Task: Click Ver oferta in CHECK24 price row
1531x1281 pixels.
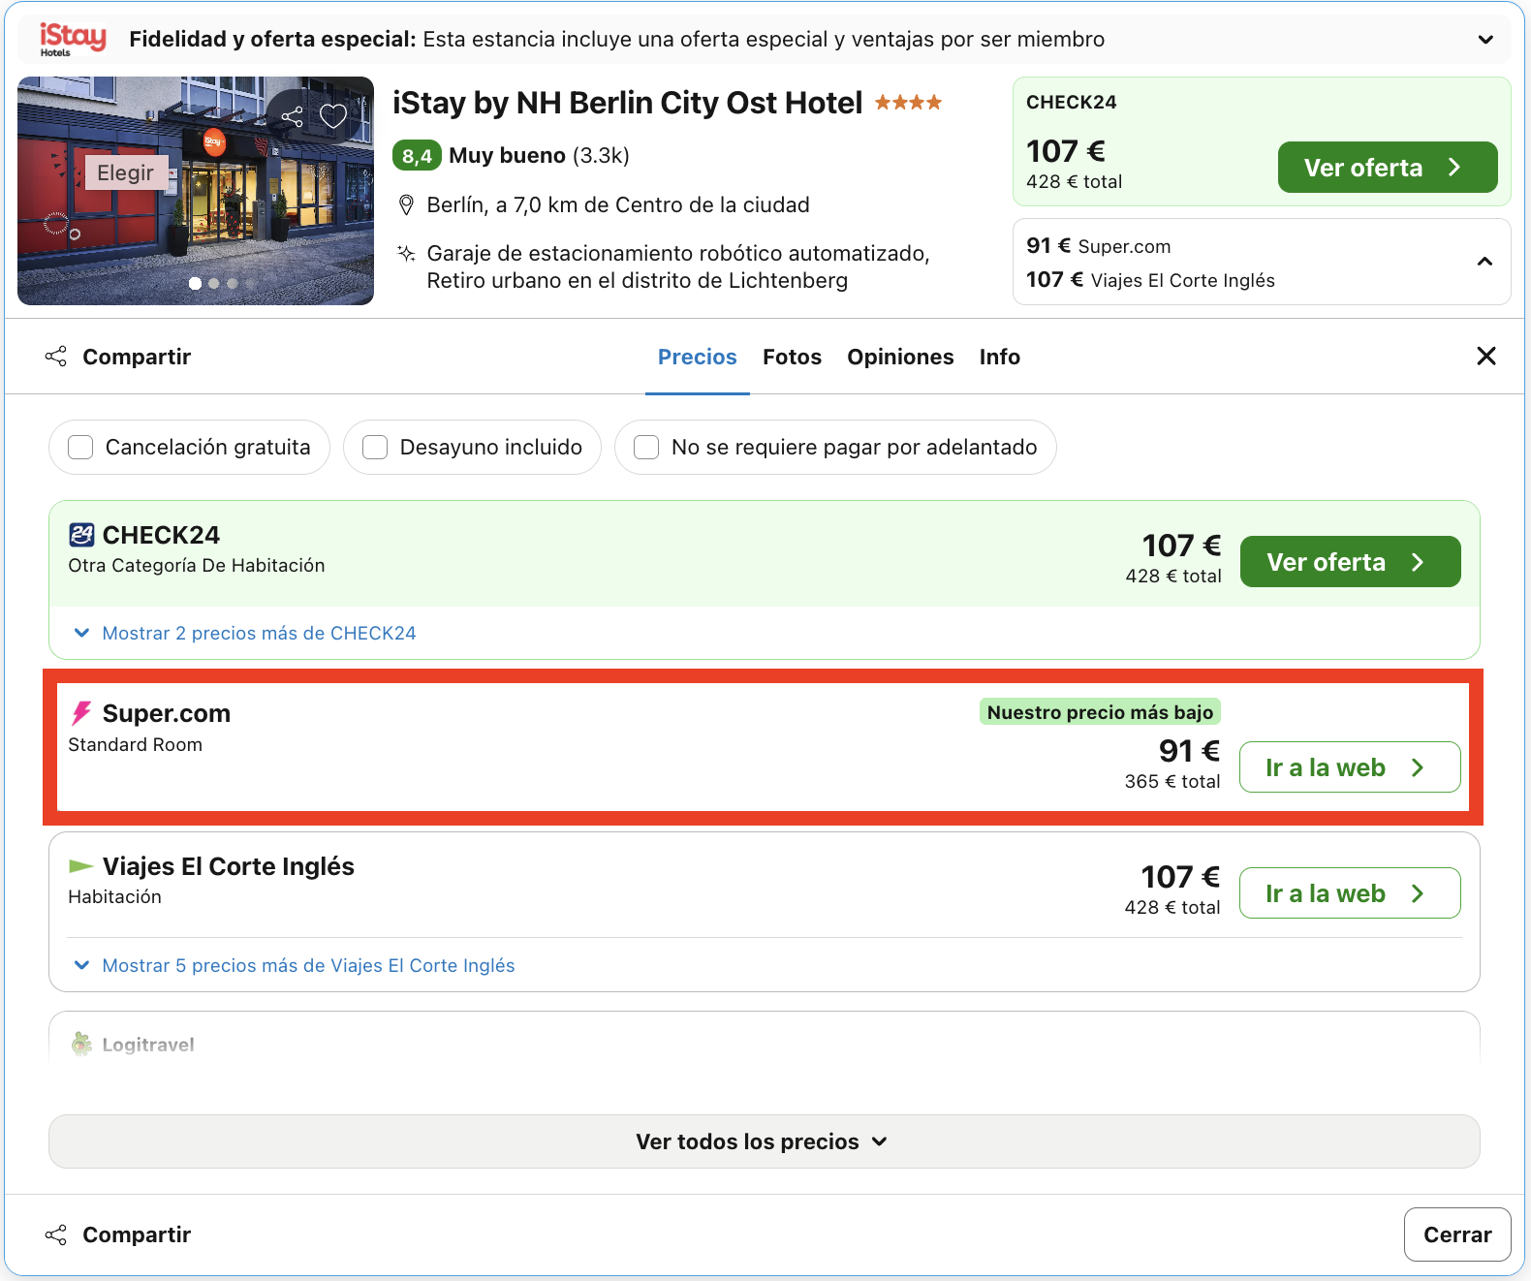Action: pyautogui.click(x=1350, y=562)
